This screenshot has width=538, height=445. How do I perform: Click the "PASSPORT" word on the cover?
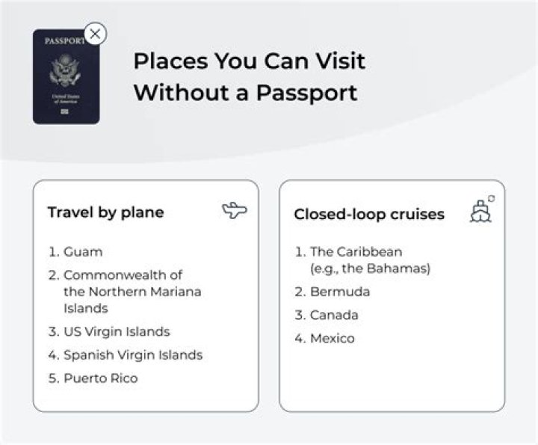pyautogui.click(x=64, y=41)
